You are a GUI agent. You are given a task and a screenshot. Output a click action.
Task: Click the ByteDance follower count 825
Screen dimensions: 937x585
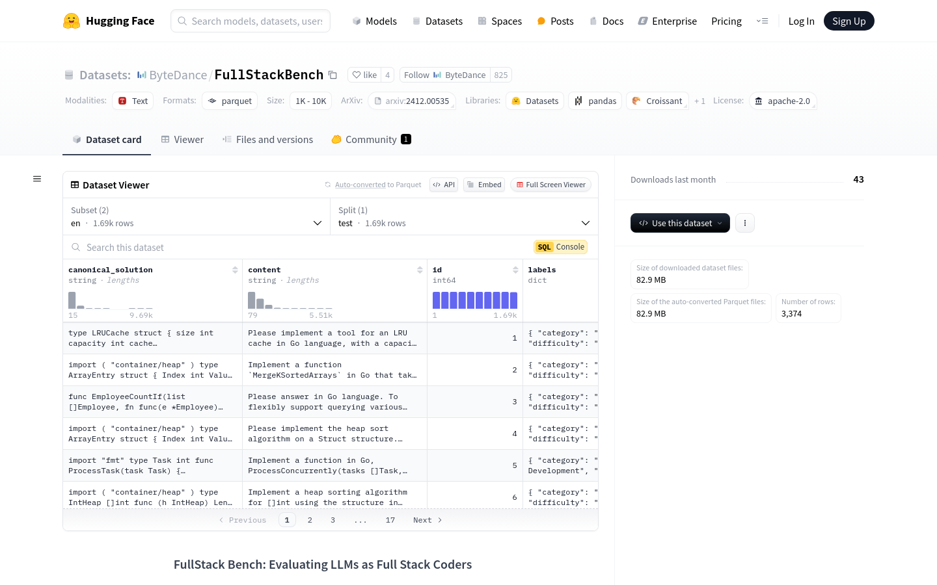(500, 75)
